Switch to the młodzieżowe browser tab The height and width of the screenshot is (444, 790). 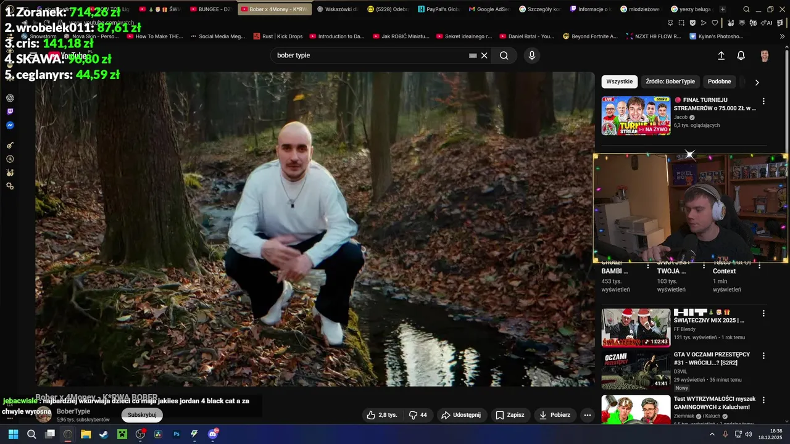click(640, 9)
